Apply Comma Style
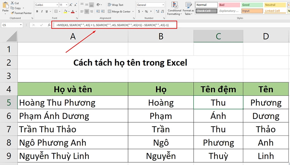Image resolution: width=290 pixels, height=165 pixels. click(151, 11)
